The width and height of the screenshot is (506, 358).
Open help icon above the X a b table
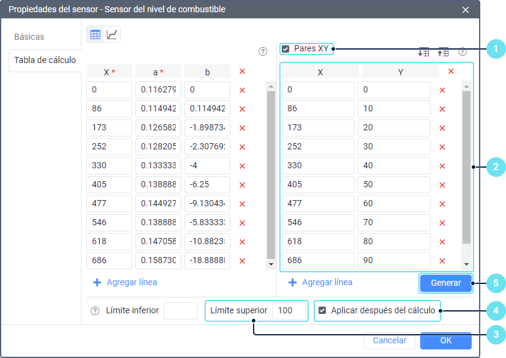point(263,51)
